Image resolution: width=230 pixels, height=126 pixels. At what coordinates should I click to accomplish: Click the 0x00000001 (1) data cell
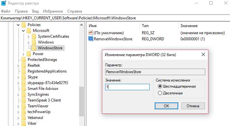(192, 39)
